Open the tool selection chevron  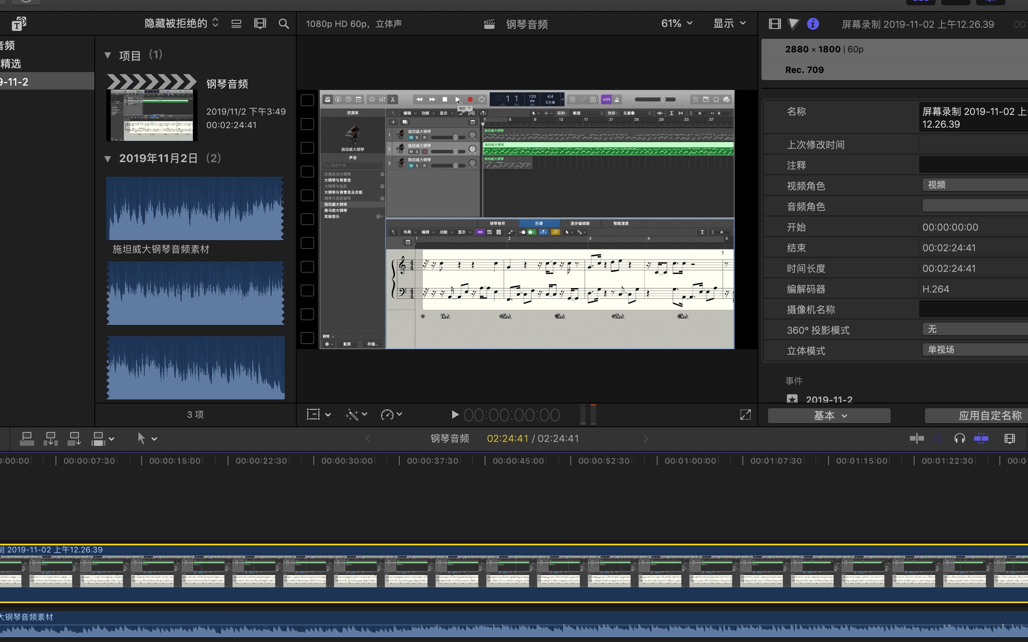coord(154,439)
